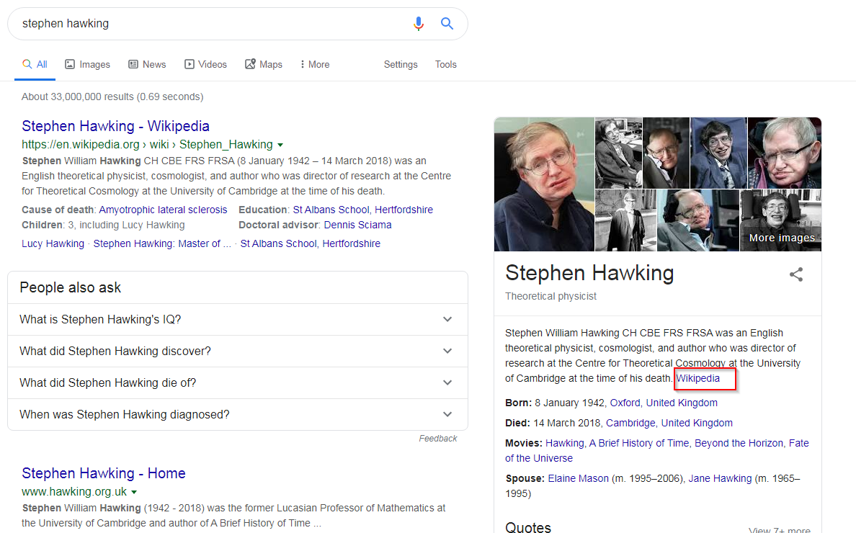Click Theoretical physicist subtitle text
The width and height of the screenshot is (856, 533).
click(x=550, y=296)
